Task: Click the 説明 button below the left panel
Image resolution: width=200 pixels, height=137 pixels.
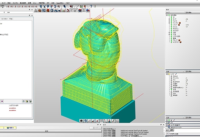Action: tap(47, 131)
